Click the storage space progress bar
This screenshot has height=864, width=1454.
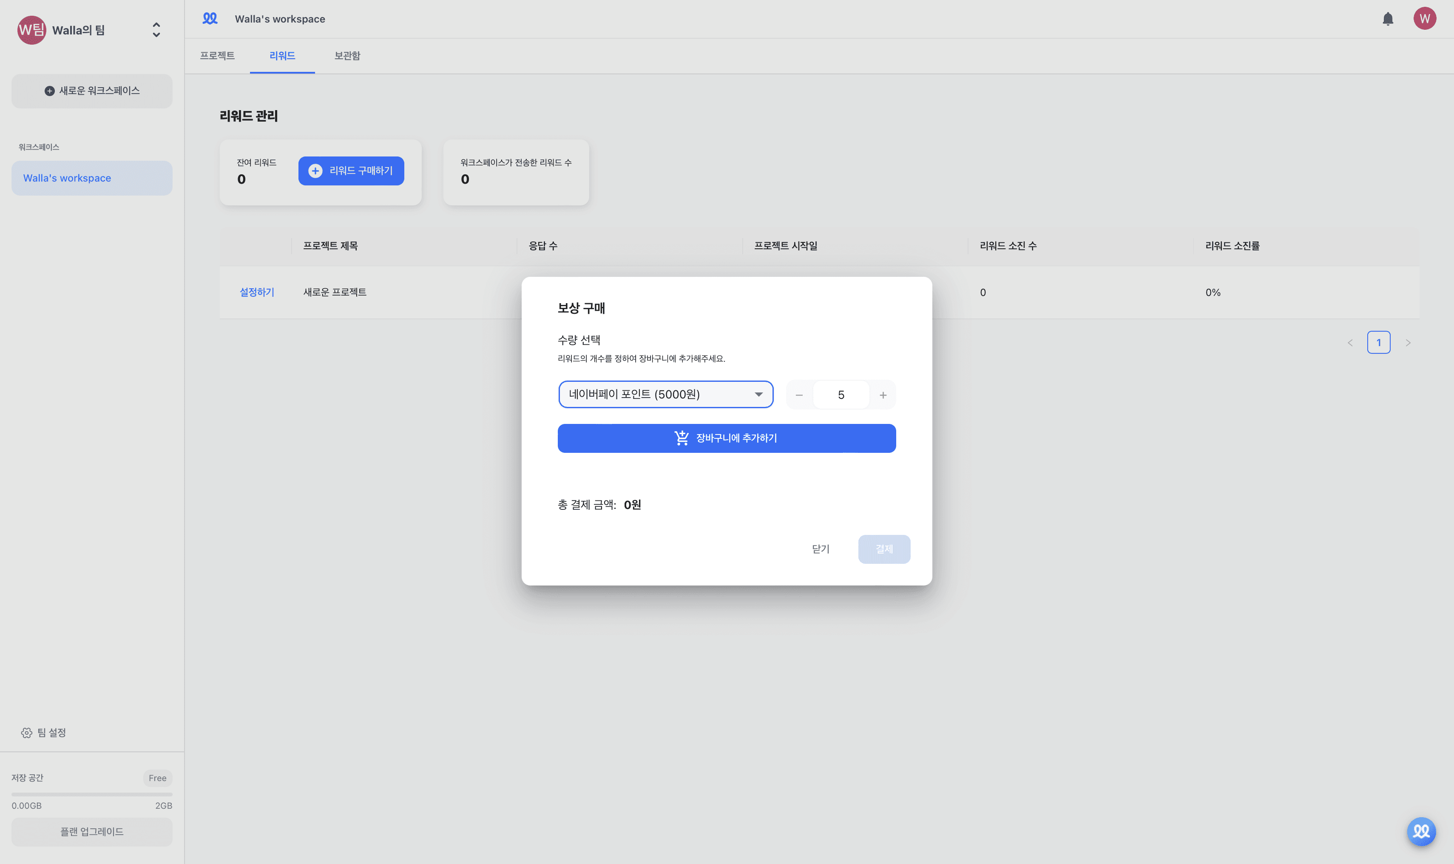point(92,794)
